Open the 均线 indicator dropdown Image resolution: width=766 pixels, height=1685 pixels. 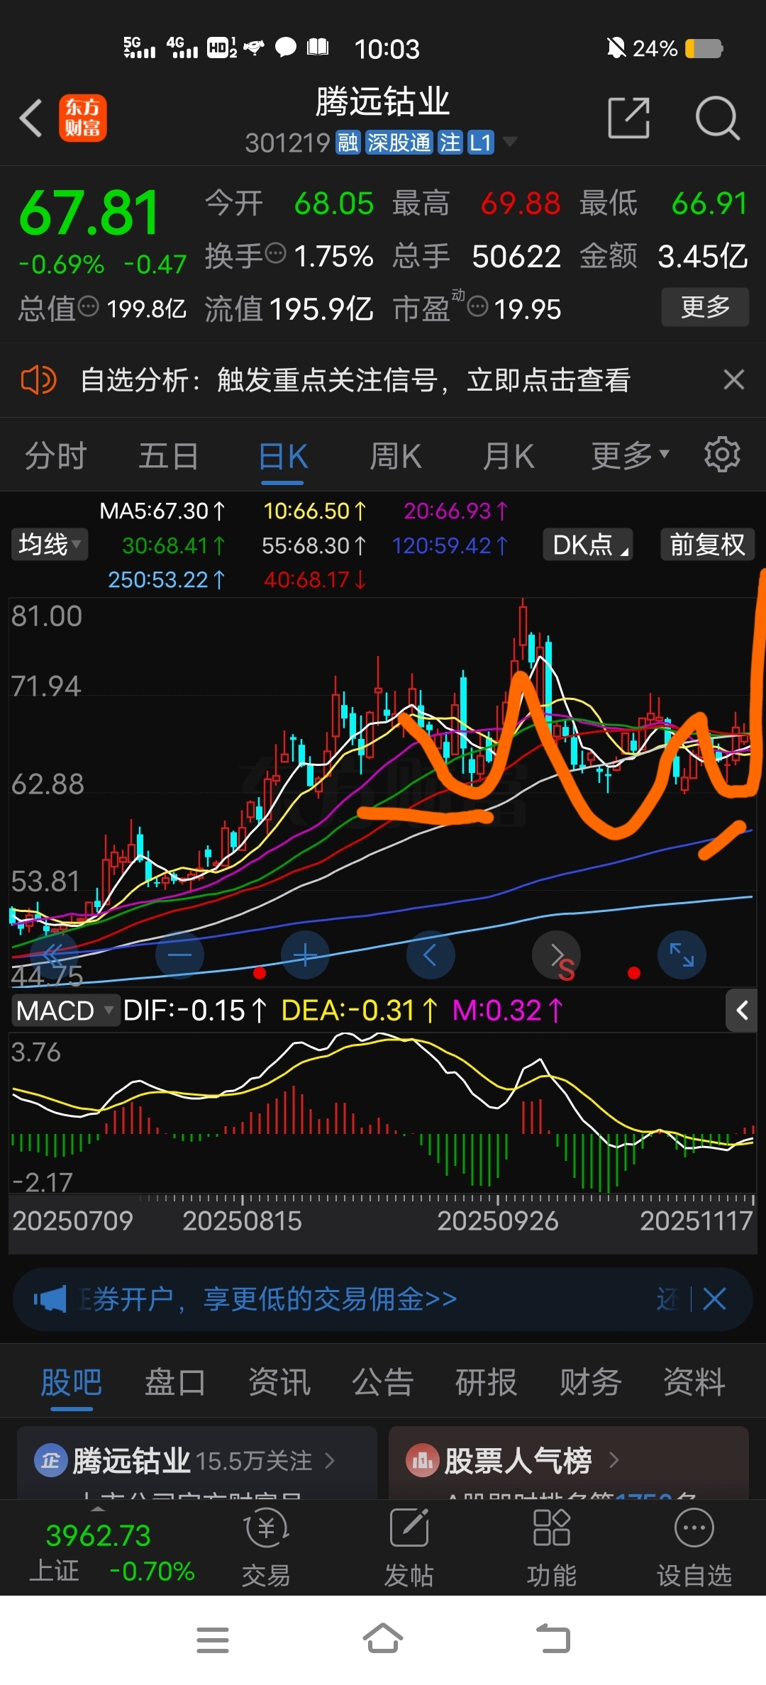(50, 545)
